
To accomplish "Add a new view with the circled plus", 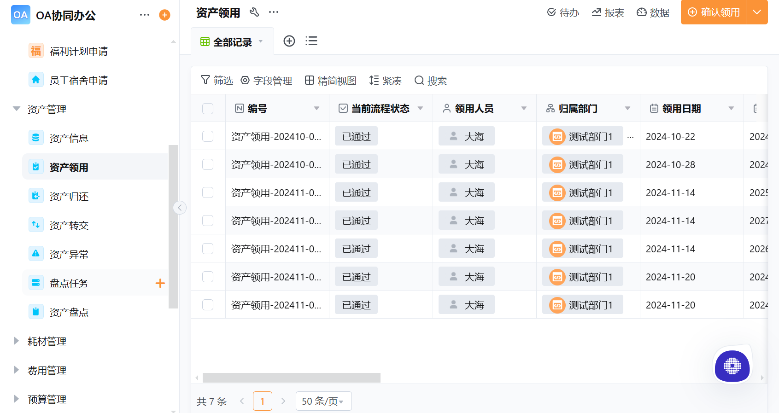I will tap(289, 41).
